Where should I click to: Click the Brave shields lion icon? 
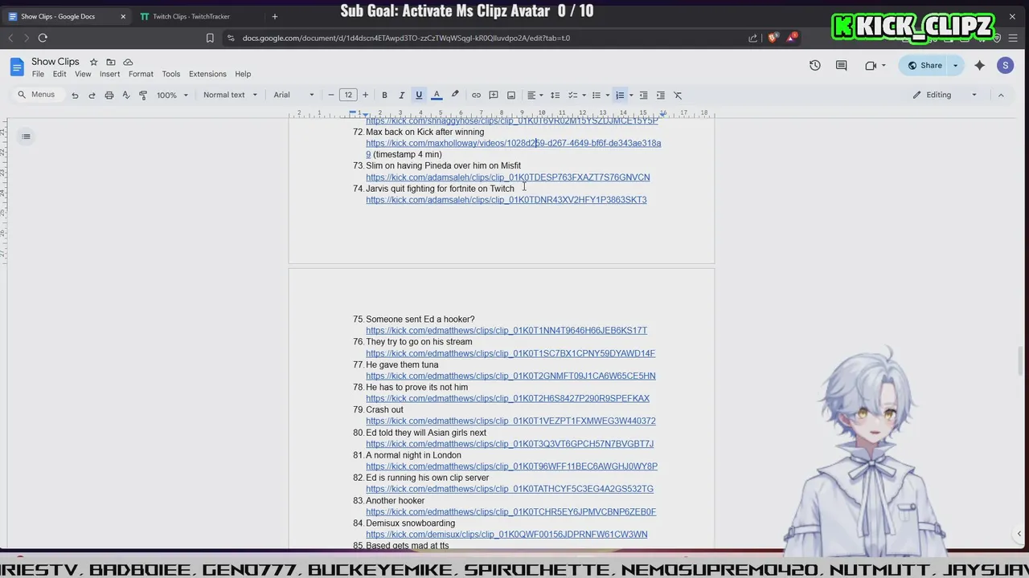pyautogui.click(x=773, y=38)
